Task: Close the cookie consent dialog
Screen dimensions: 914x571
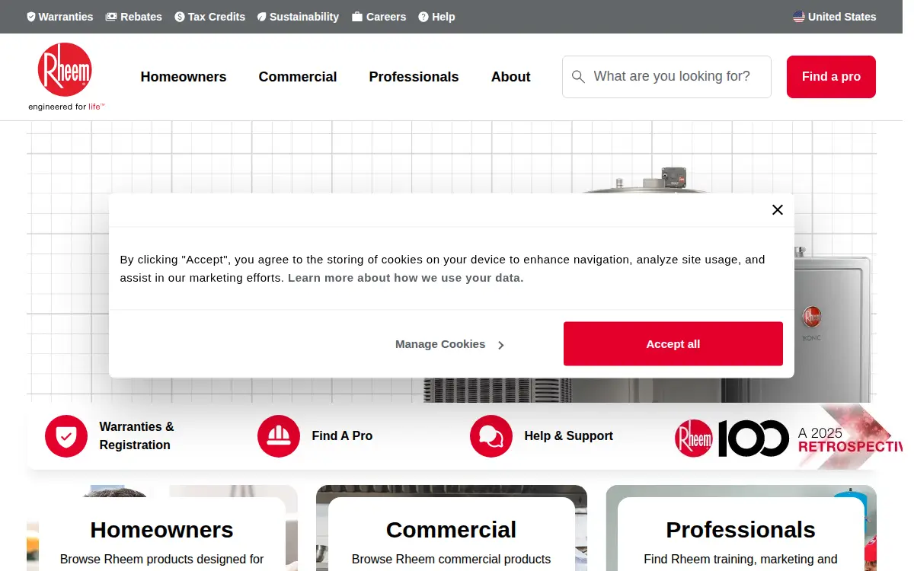Action: click(x=777, y=210)
